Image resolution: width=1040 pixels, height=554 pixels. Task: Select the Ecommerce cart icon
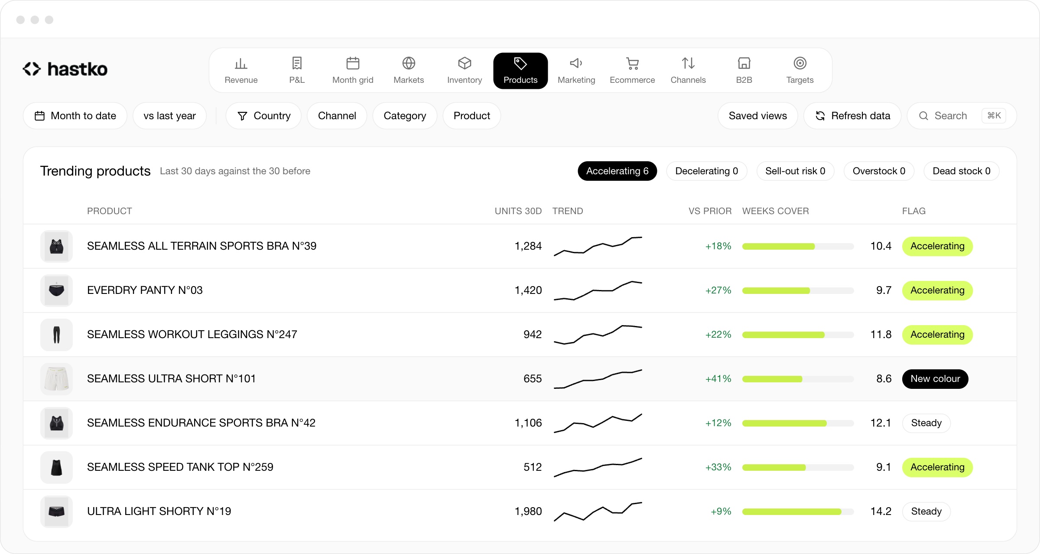632,63
